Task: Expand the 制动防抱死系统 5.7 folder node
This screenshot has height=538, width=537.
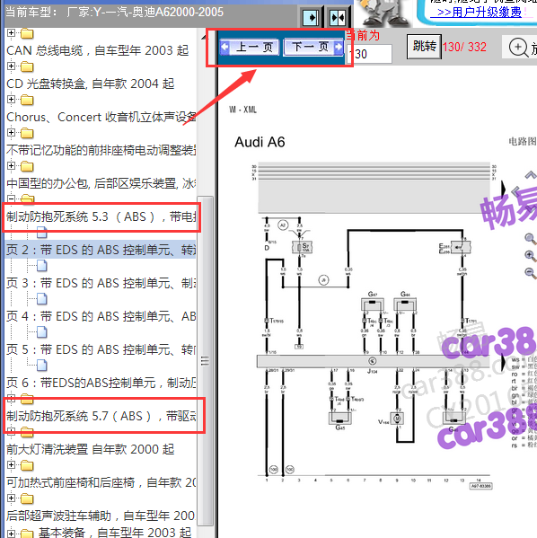Action: coord(12,399)
